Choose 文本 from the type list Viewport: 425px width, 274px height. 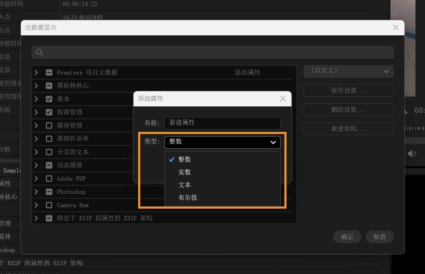[222, 185]
